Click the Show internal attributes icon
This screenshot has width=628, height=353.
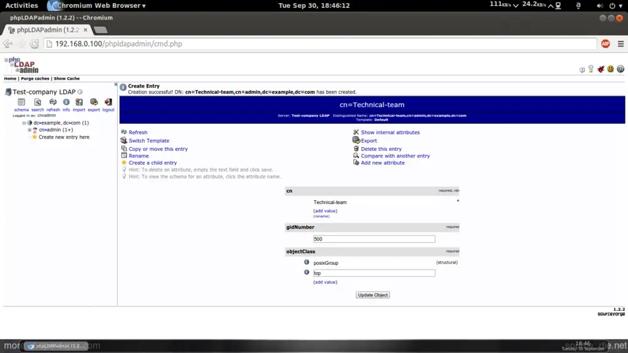(x=356, y=132)
